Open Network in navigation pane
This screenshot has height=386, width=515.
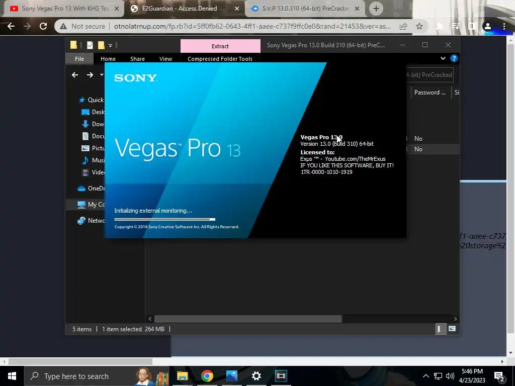91,221
